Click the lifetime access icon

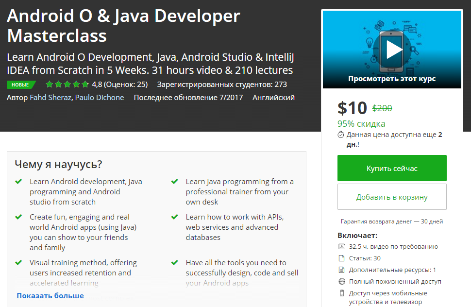[342, 281]
